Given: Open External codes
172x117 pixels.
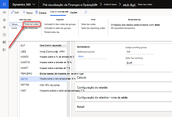Looking at the screenshot, I should click(32, 24).
